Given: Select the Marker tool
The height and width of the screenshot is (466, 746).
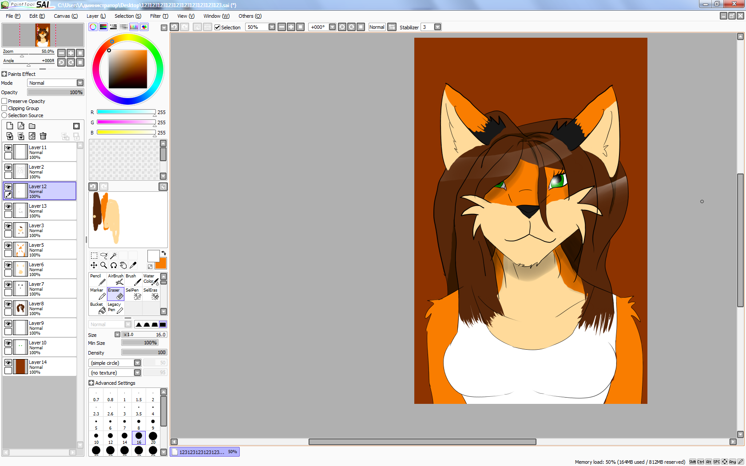Looking at the screenshot, I should [98, 293].
